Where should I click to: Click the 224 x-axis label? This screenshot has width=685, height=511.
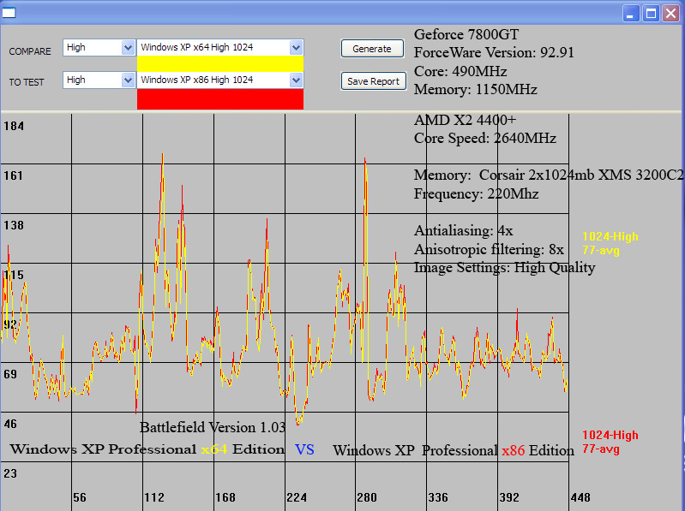point(297,497)
